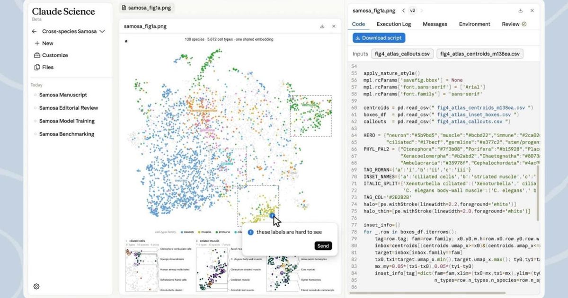The width and height of the screenshot is (568, 298).
Task: Click the plus icon next to New
Action: (x=37, y=43)
